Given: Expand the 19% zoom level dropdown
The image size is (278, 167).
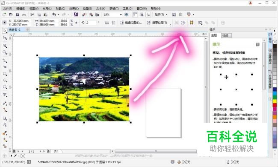Looking at the screenshot, I should pyautogui.click(x=121, y=14).
